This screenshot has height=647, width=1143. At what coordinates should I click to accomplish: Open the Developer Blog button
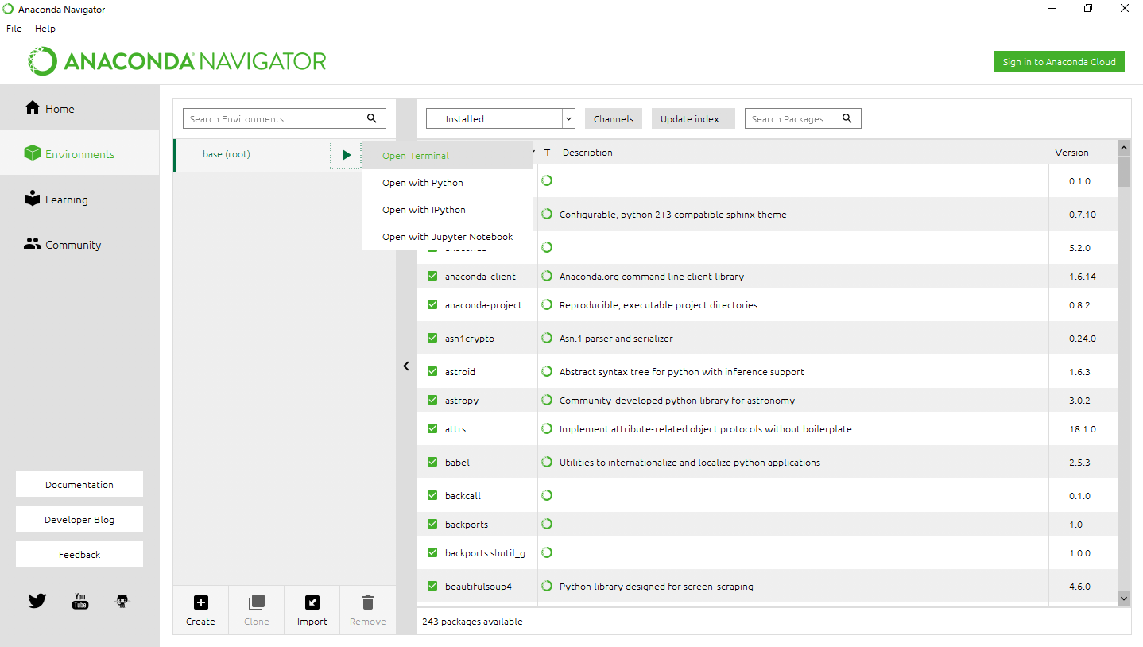point(79,519)
